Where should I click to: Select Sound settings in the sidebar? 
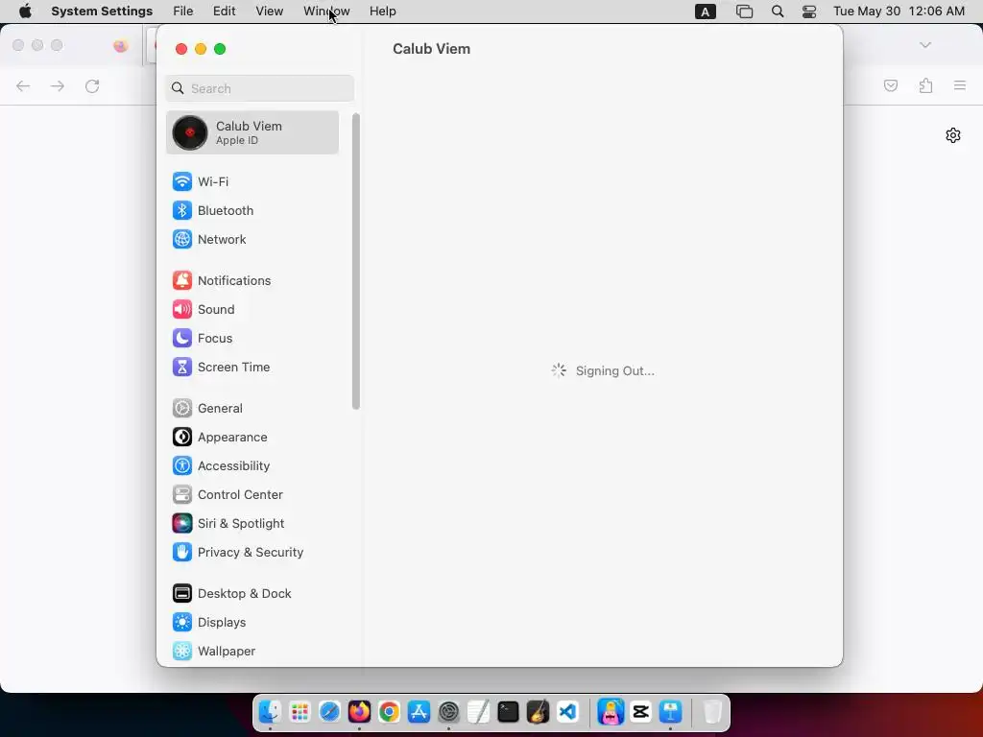(252, 310)
